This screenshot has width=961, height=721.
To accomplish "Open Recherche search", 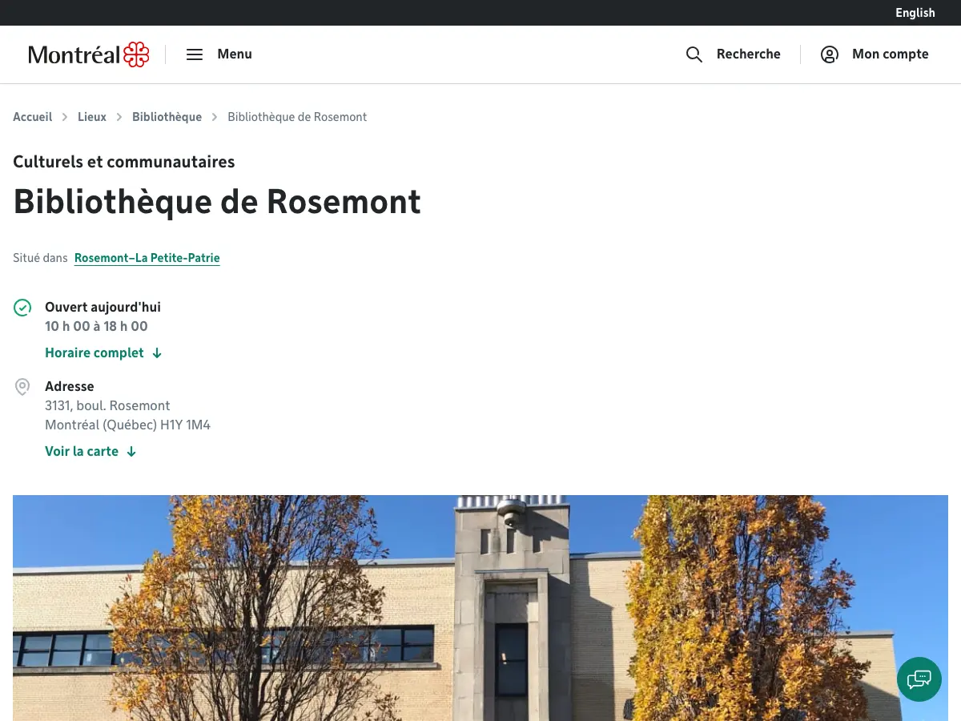I will pos(748,54).
